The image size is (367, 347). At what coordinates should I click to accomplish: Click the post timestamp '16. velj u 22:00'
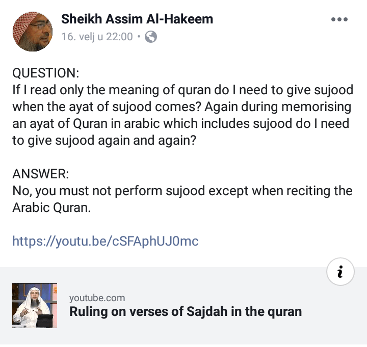[x=97, y=37]
